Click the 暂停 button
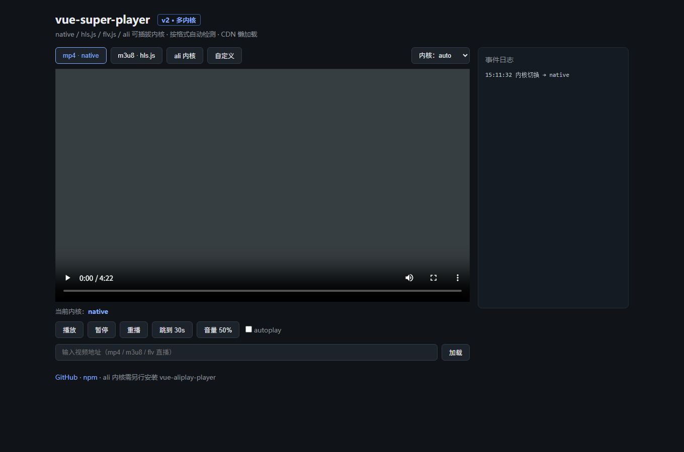The width and height of the screenshot is (684, 452). coord(102,330)
